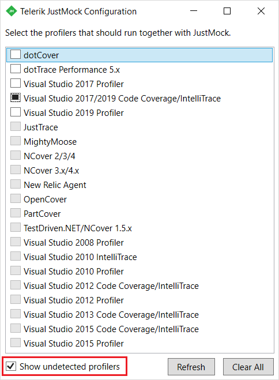The width and height of the screenshot is (279, 380).
Task: Click the 'Telerik JustMock Configuration' title text
Action: pyautogui.click(x=78, y=12)
